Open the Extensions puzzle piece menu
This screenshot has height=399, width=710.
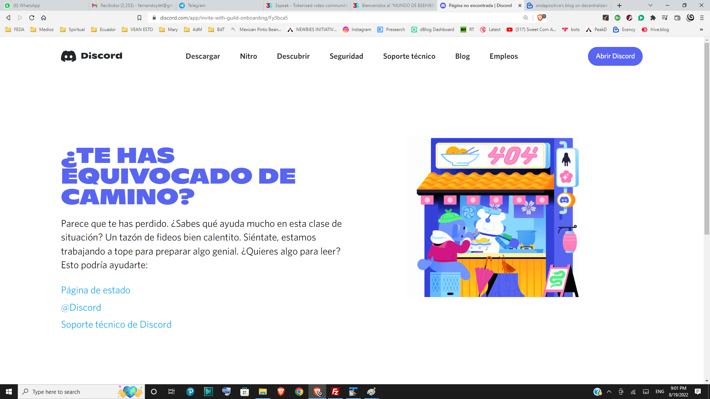coord(653,18)
